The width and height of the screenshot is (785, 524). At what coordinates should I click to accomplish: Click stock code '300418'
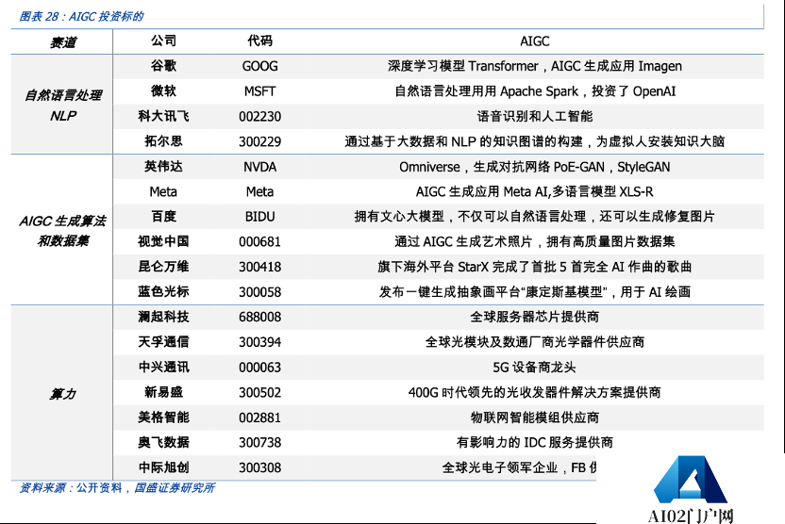pos(259,267)
